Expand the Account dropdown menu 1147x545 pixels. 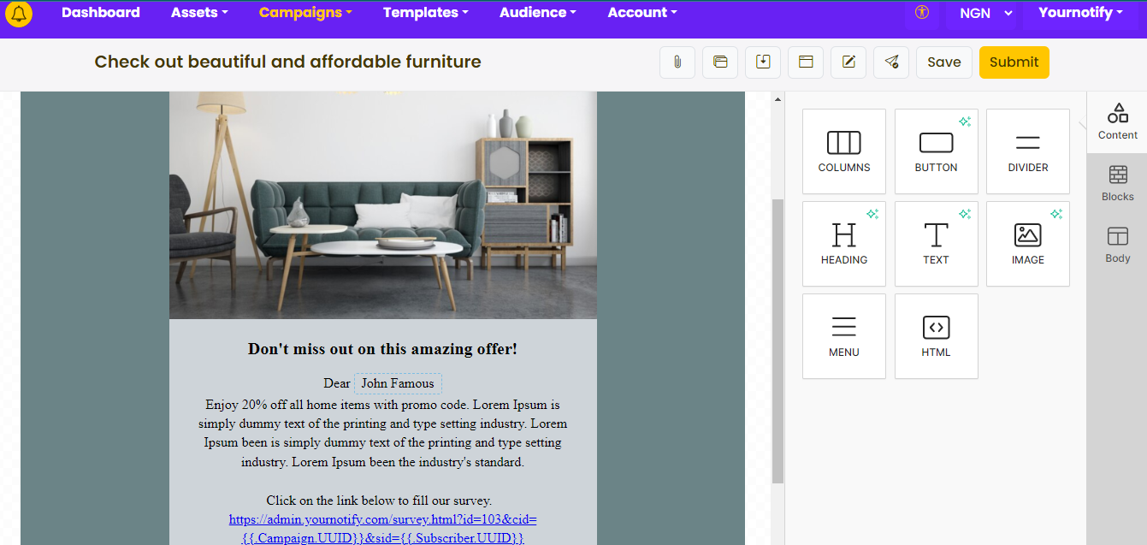pyautogui.click(x=642, y=13)
